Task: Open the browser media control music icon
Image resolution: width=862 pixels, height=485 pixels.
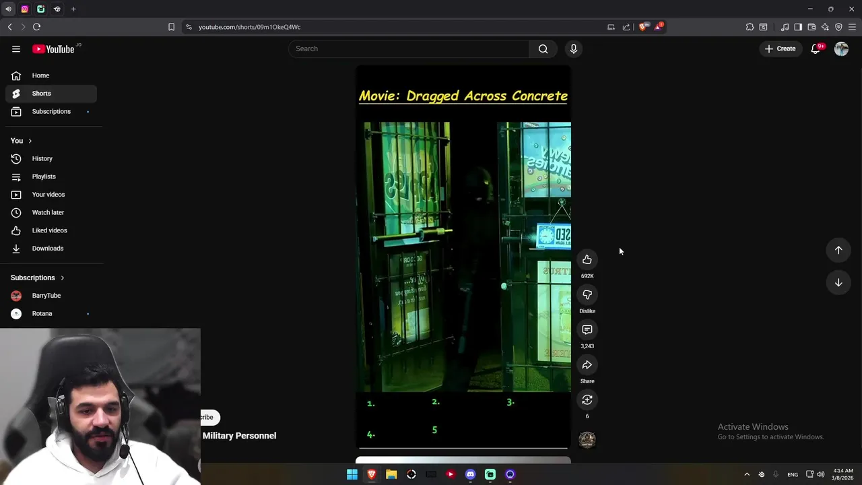Action: pos(785,27)
